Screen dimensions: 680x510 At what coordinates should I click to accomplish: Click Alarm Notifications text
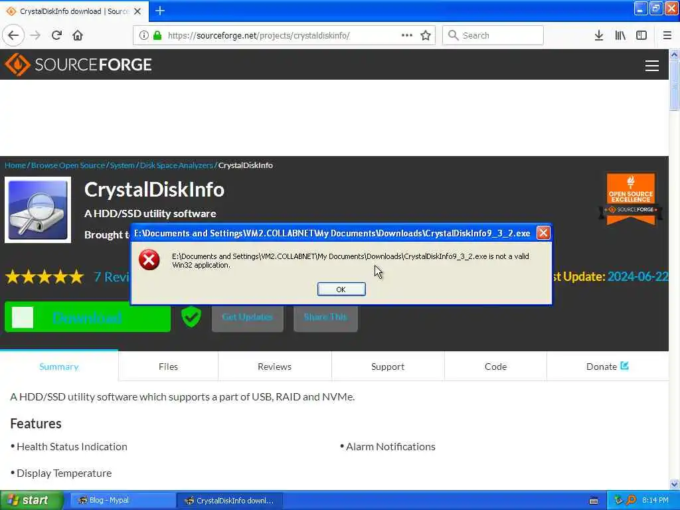[x=390, y=447]
